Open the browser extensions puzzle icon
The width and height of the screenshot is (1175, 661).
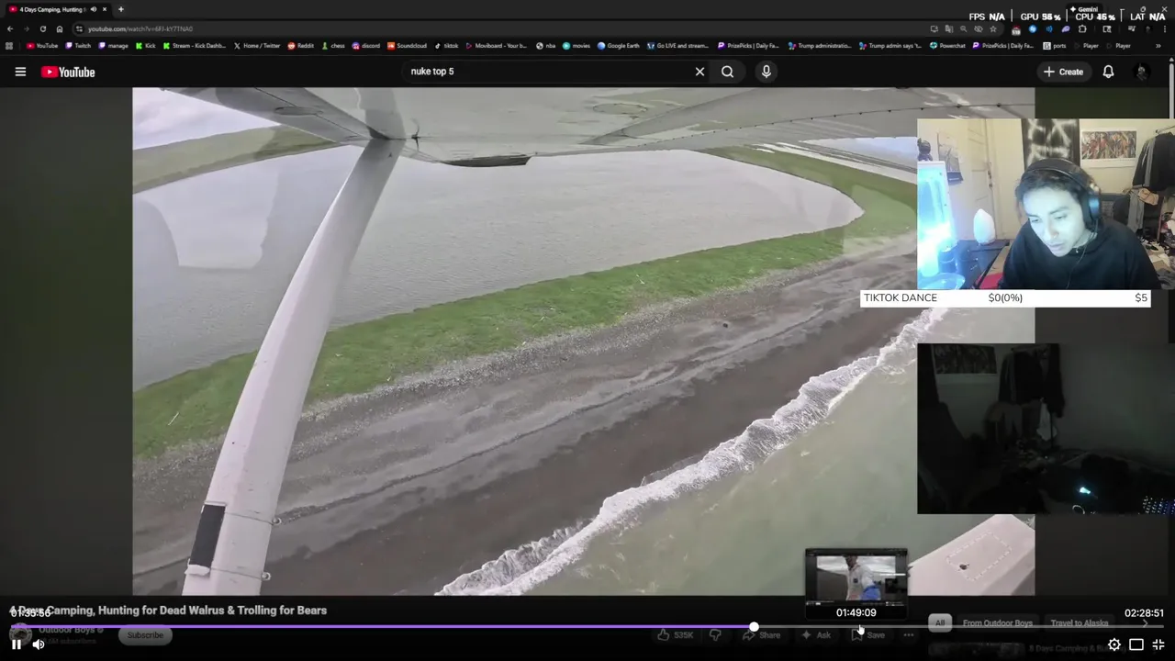(x=1081, y=28)
